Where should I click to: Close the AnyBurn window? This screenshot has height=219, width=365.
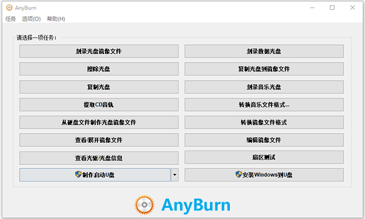pyautogui.click(x=352, y=7)
